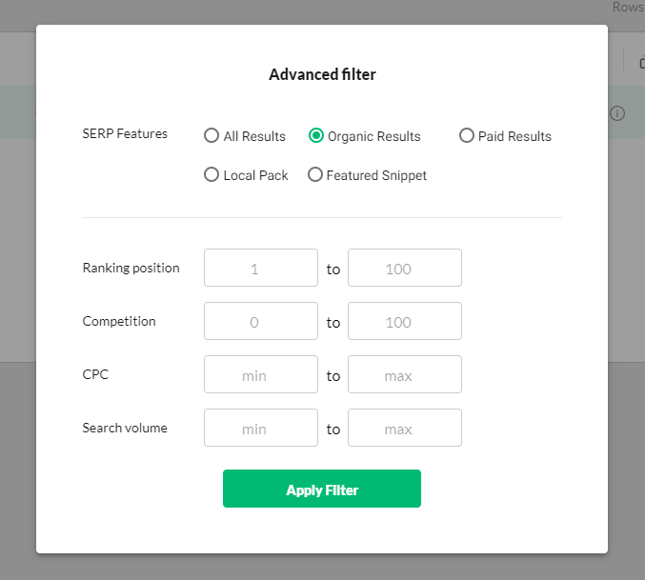
Task: Click the Competition label text
Action: 119,321
